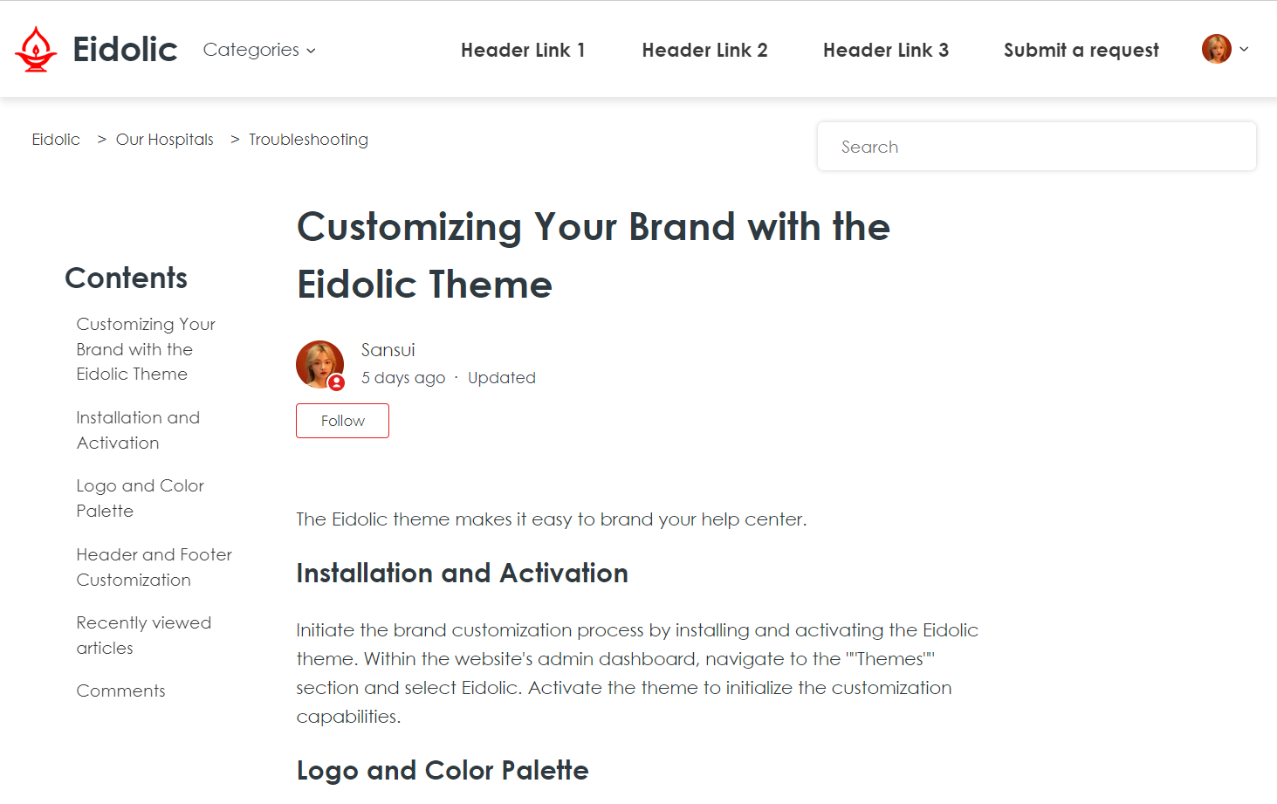Screen dimensions: 1277x804
Task: Jump to Logo and Color Palette in Contents
Action: tap(140, 498)
